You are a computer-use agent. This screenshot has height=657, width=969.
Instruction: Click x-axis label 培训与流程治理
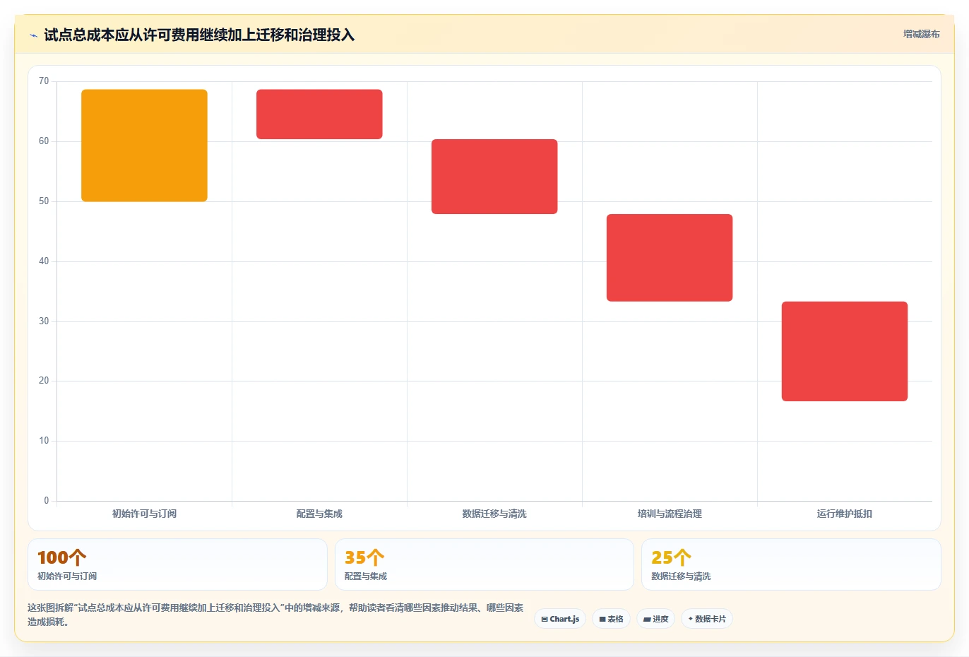tap(670, 514)
